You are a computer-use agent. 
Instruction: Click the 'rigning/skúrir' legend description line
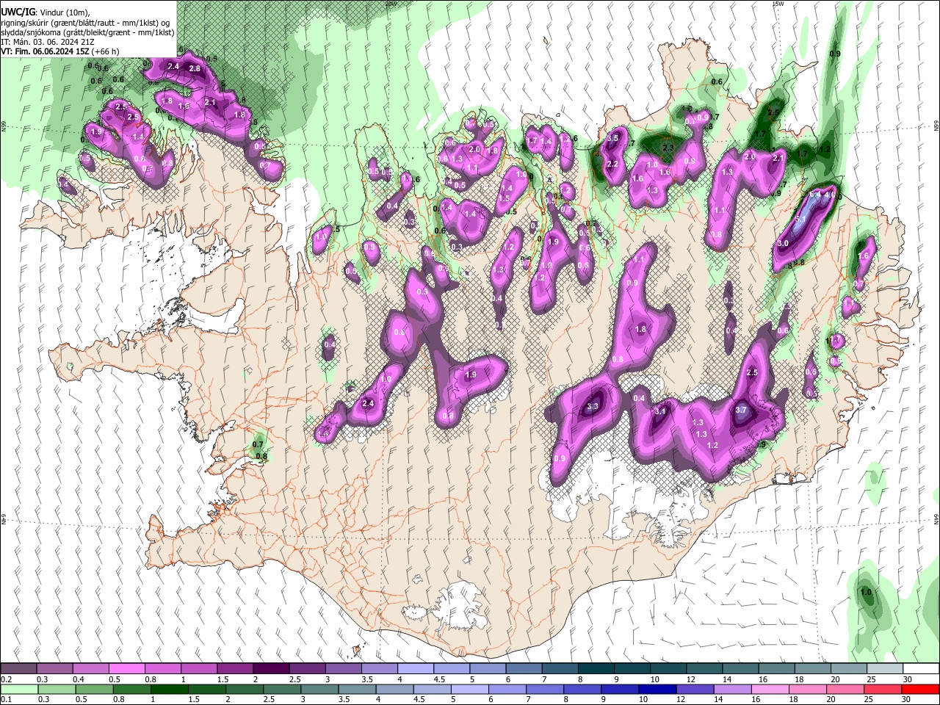tap(84, 23)
